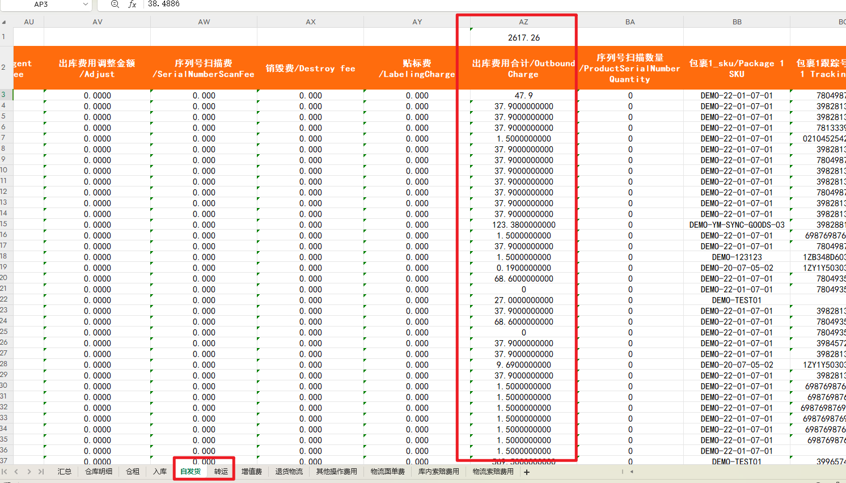Select DEMO-20-07-05-02 cell in row 28
This screenshot has height=483, width=846.
[x=737, y=365]
